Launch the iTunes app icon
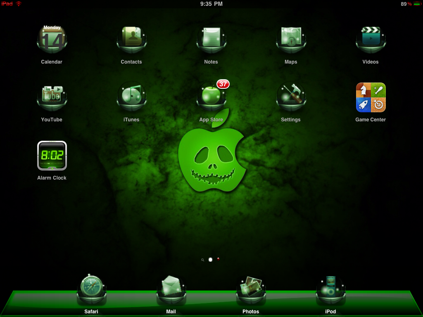This screenshot has width=423, height=317. tap(132, 97)
